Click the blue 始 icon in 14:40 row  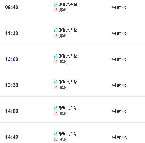pos(56,134)
